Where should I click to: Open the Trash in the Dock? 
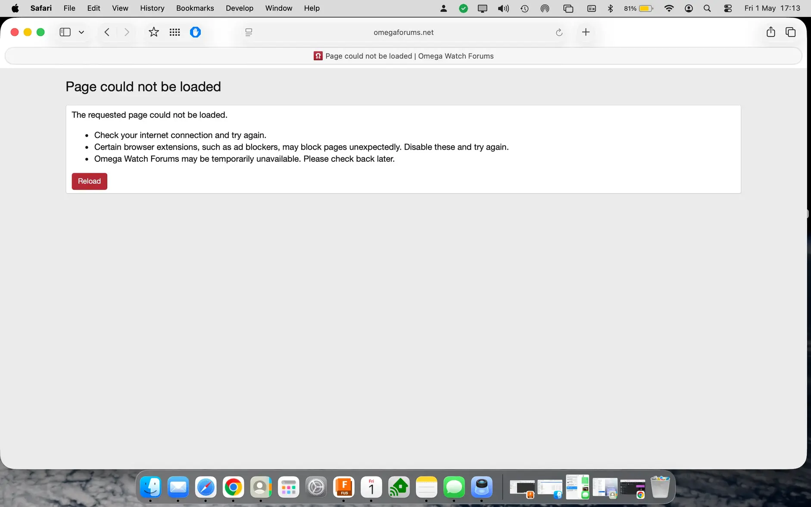660,487
